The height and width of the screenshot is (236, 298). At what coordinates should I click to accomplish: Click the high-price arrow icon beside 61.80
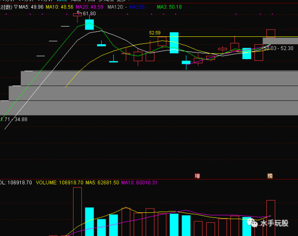coord(79,13)
